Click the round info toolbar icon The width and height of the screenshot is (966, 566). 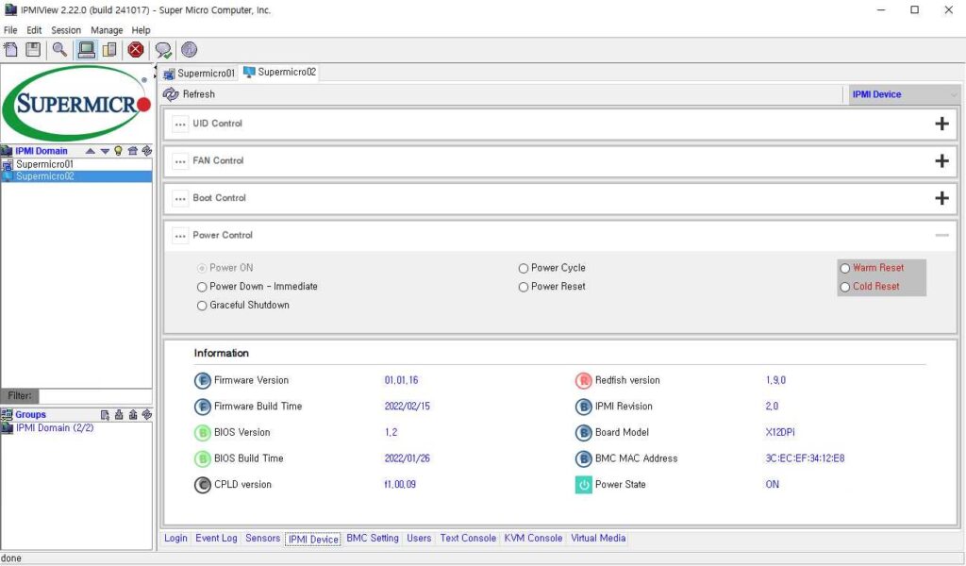pos(189,50)
